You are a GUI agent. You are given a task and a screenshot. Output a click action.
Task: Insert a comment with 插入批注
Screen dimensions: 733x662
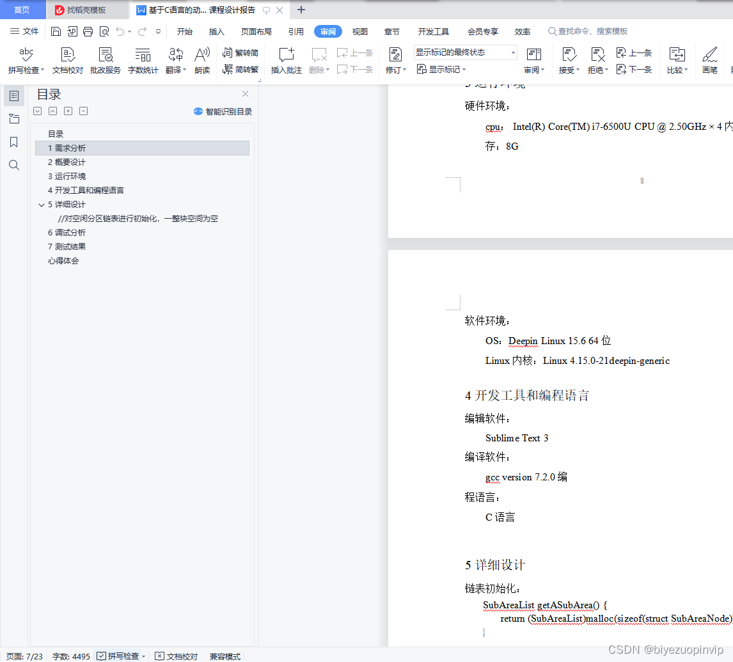(287, 60)
